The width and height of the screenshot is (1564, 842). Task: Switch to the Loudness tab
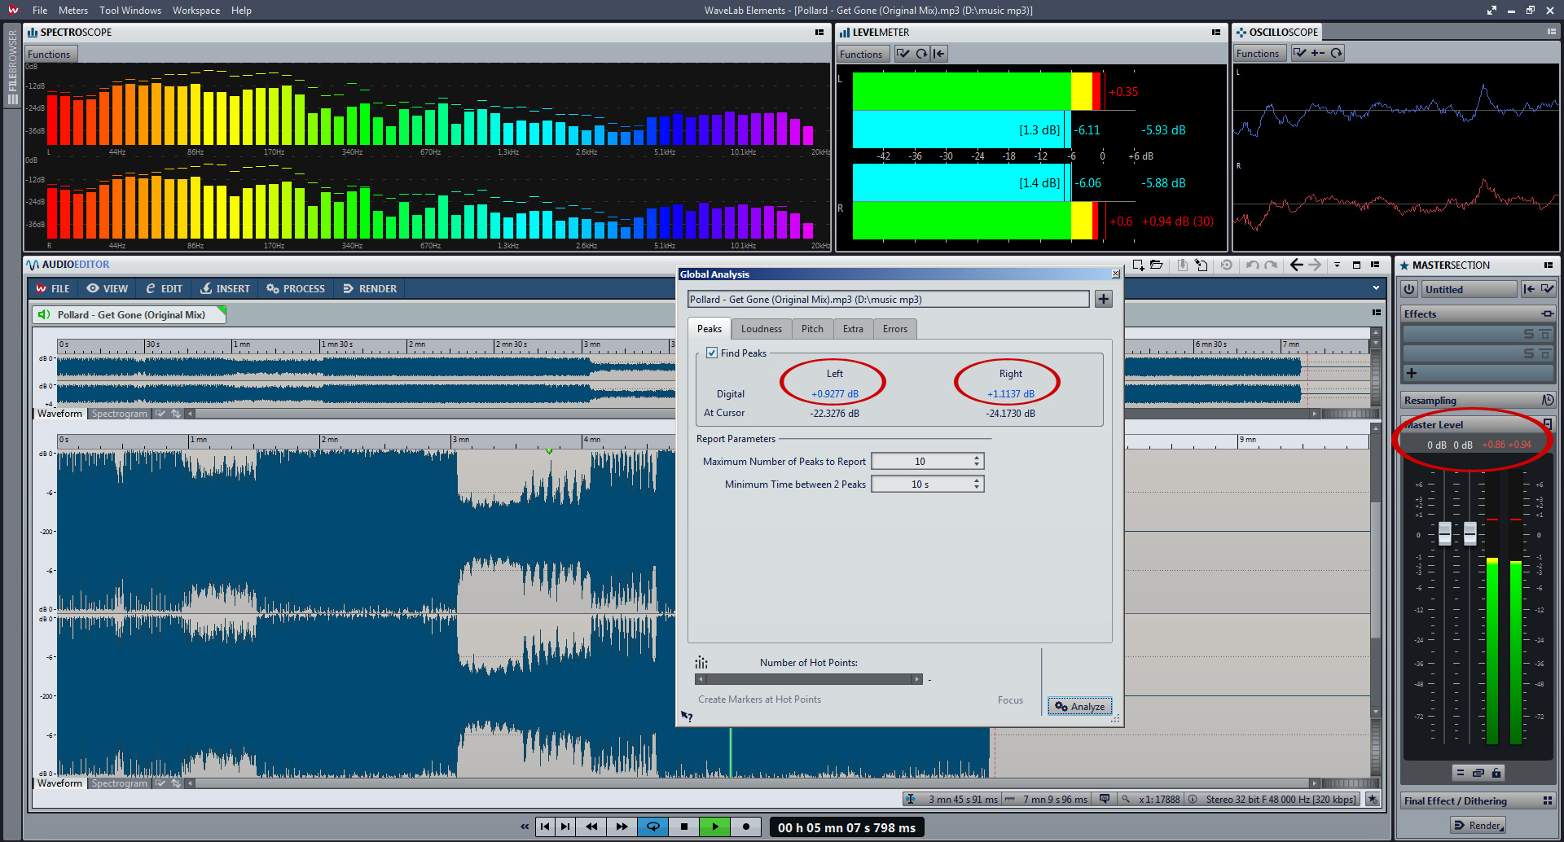(x=761, y=329)
